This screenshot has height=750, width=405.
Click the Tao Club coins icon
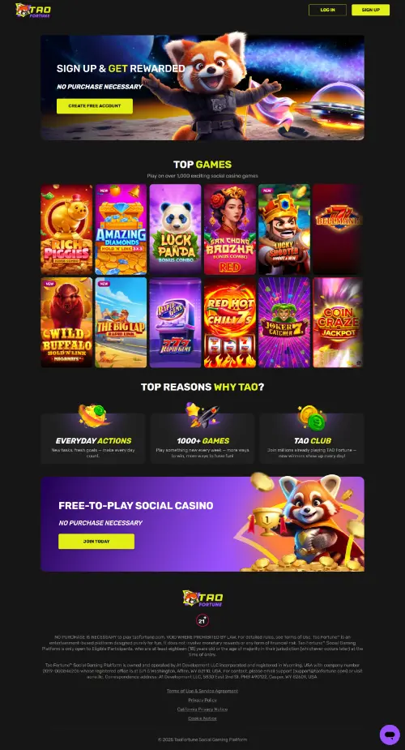click(x=311, y=417)
